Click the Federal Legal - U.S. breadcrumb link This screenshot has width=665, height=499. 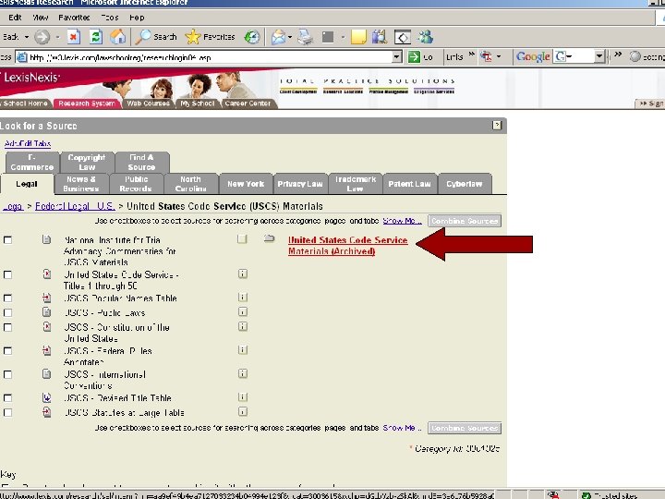(75, 206)
